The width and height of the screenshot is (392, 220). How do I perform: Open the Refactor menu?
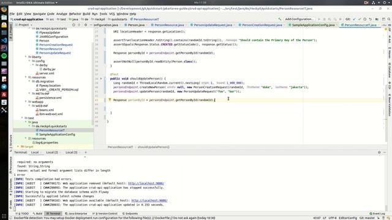(75, 13)
